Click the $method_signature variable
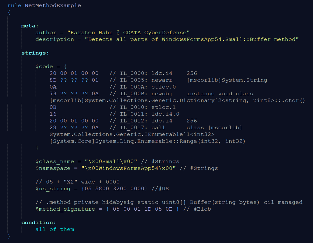Image resolution: width=313 pixels, height=243 pixels. [x=65, y=209]
